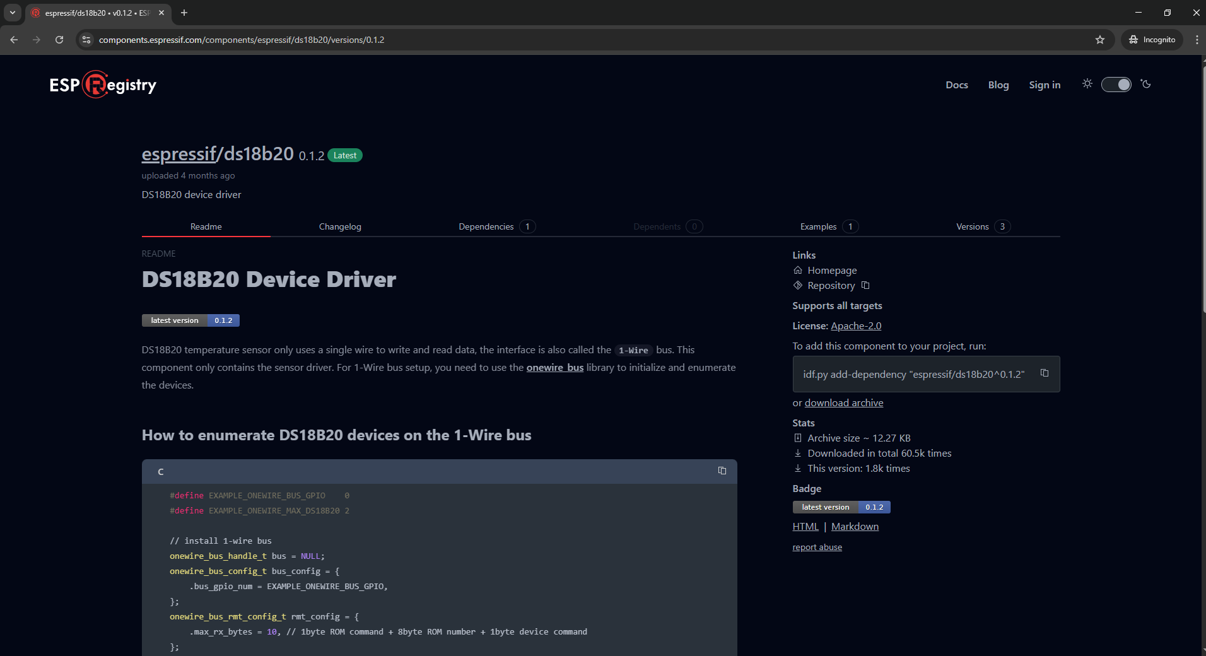Open the Homepage link

click(x=832, y=270)
